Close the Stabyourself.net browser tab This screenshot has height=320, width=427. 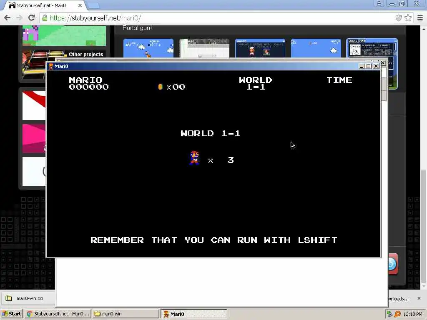click(80, 5)
